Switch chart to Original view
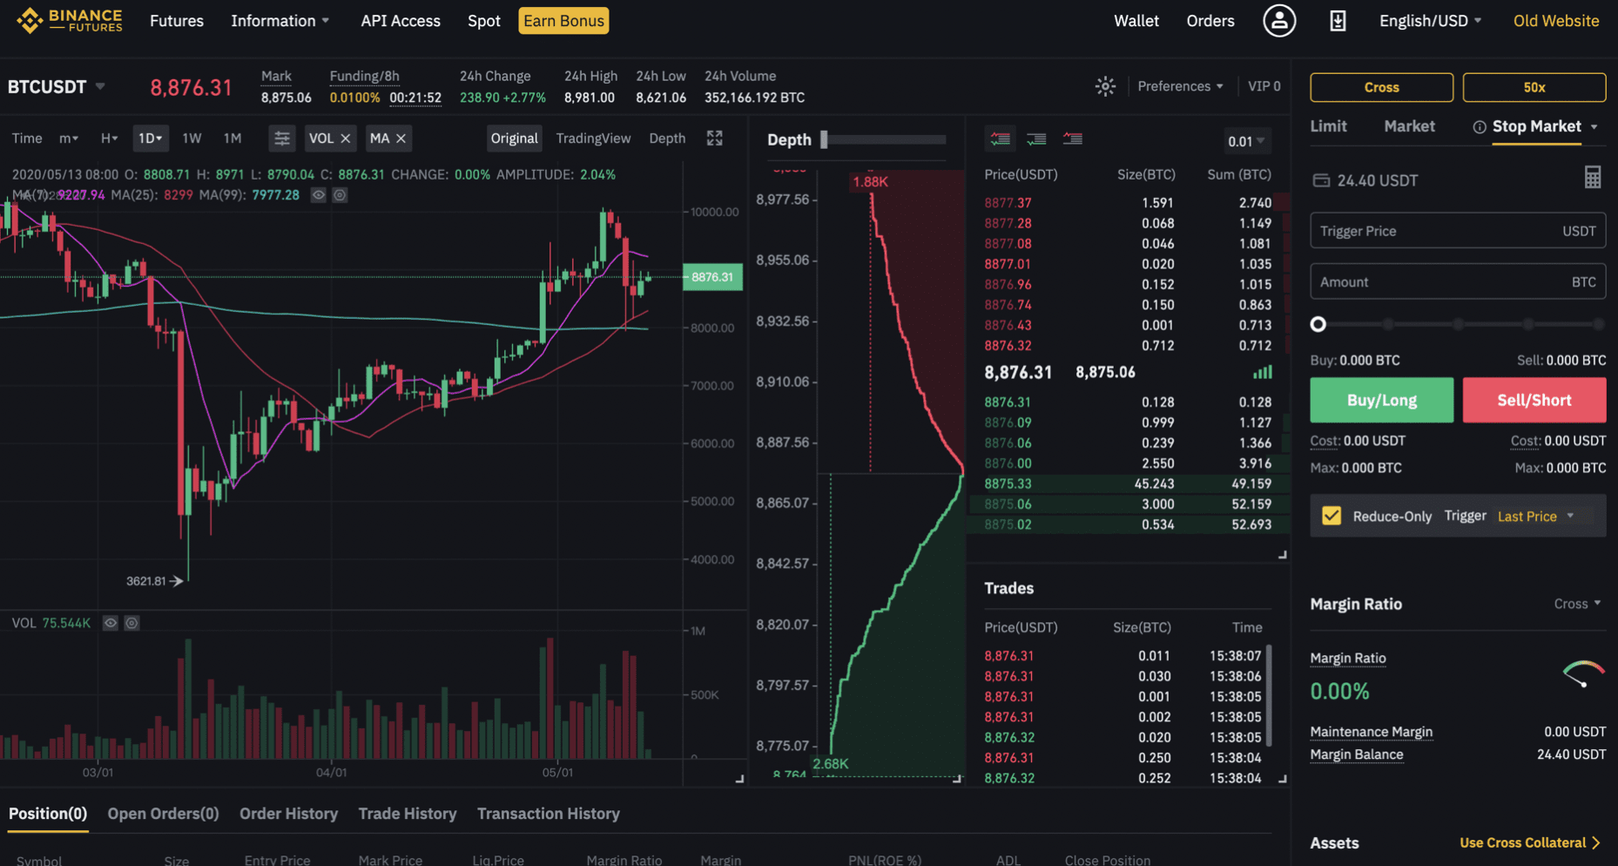This screenshot has width=1618, height=866. point(514,139)
